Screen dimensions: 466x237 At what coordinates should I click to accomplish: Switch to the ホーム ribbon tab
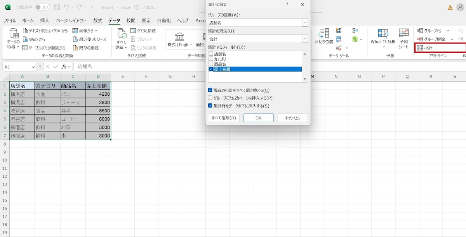28,21
